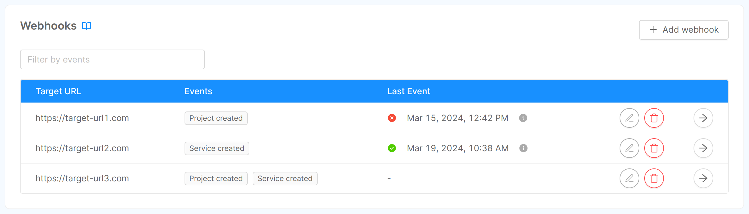Select the Project created tag on first row
Screen dimensions: 749x214
click(216, 118)
